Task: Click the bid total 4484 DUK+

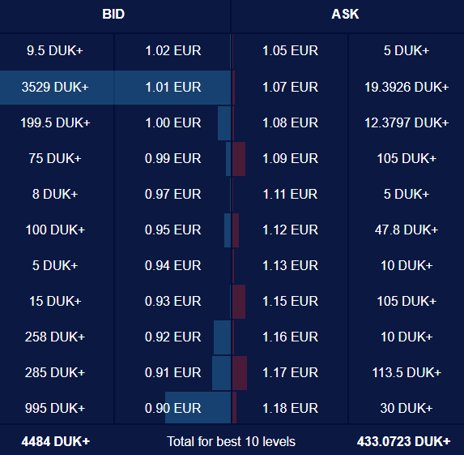Action: coord(56,442)
